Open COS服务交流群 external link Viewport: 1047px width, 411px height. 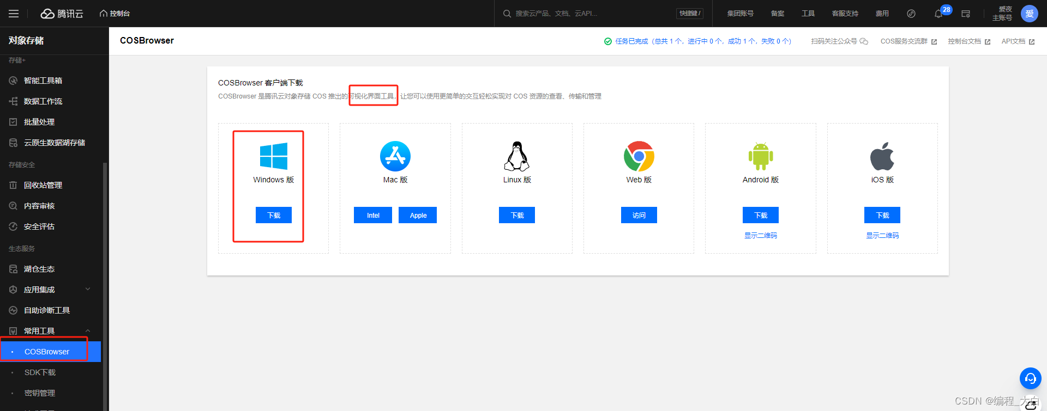[x=908, y=41]
